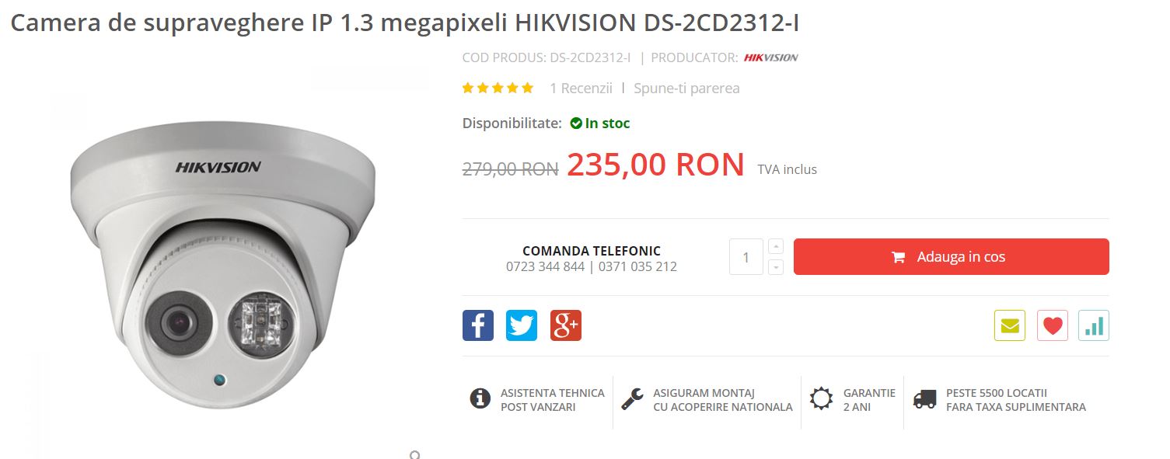Add product to wishlist heart icon
Screen dimensions: 1170x459
1053,325
